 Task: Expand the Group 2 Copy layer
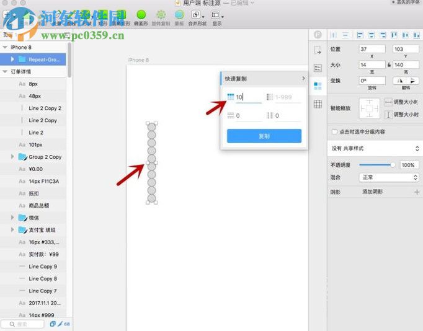[12, 156]
